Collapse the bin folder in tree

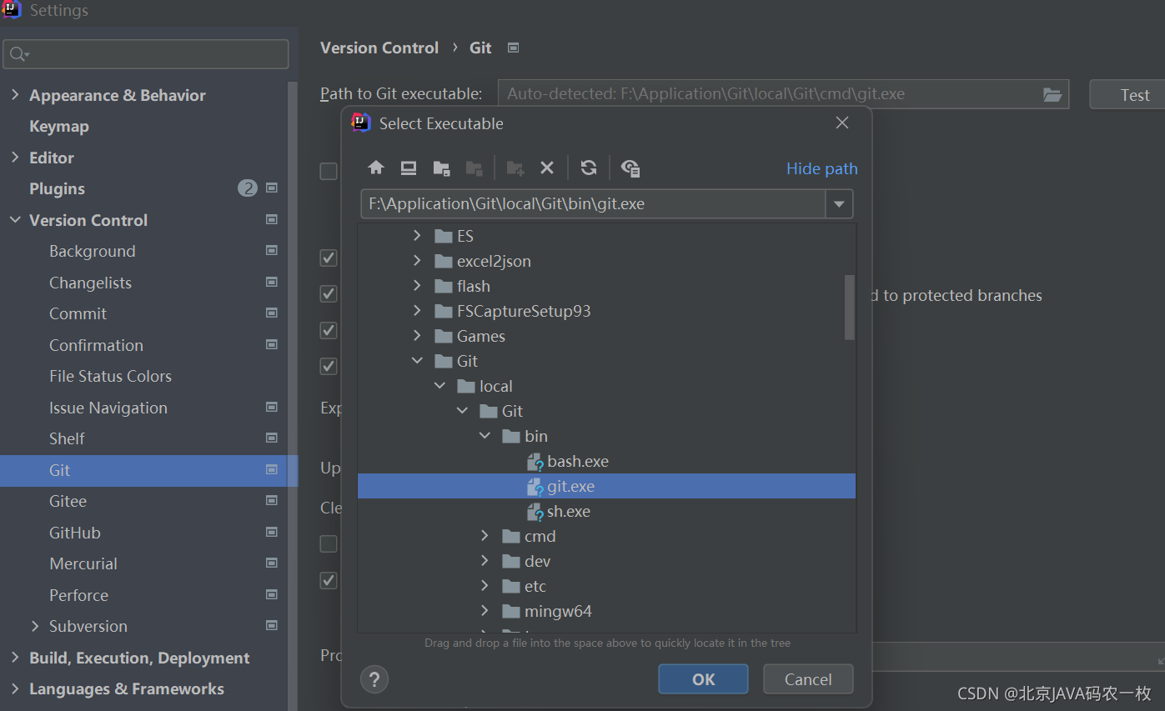(485, 436)
